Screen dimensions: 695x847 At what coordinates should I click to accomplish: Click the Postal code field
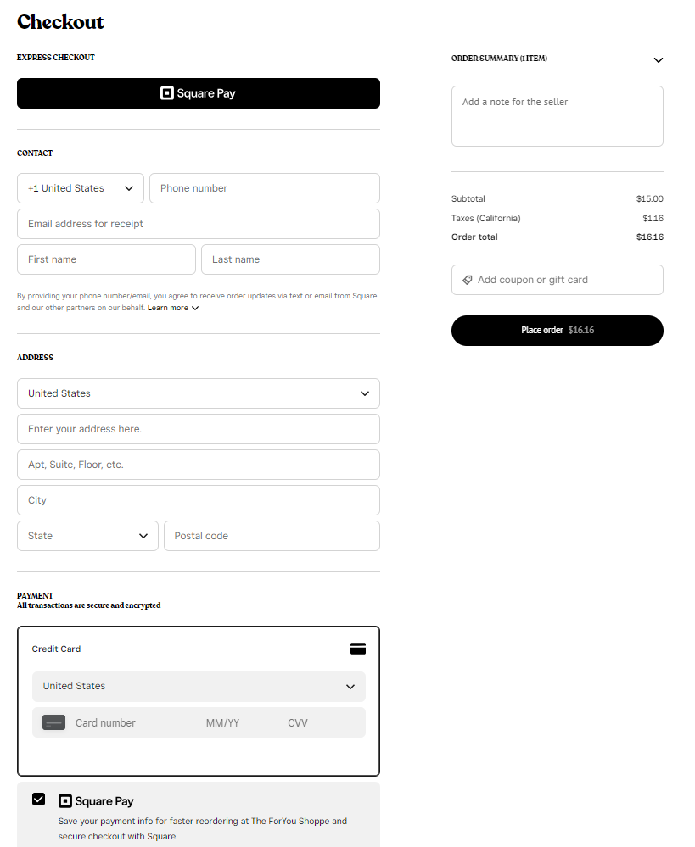(272, 536)
